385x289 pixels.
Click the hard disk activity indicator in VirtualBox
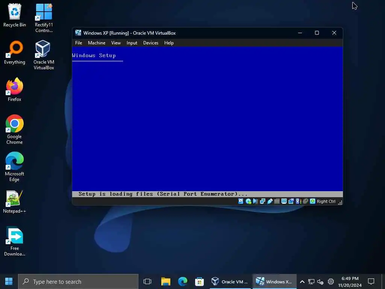[241, 201]
